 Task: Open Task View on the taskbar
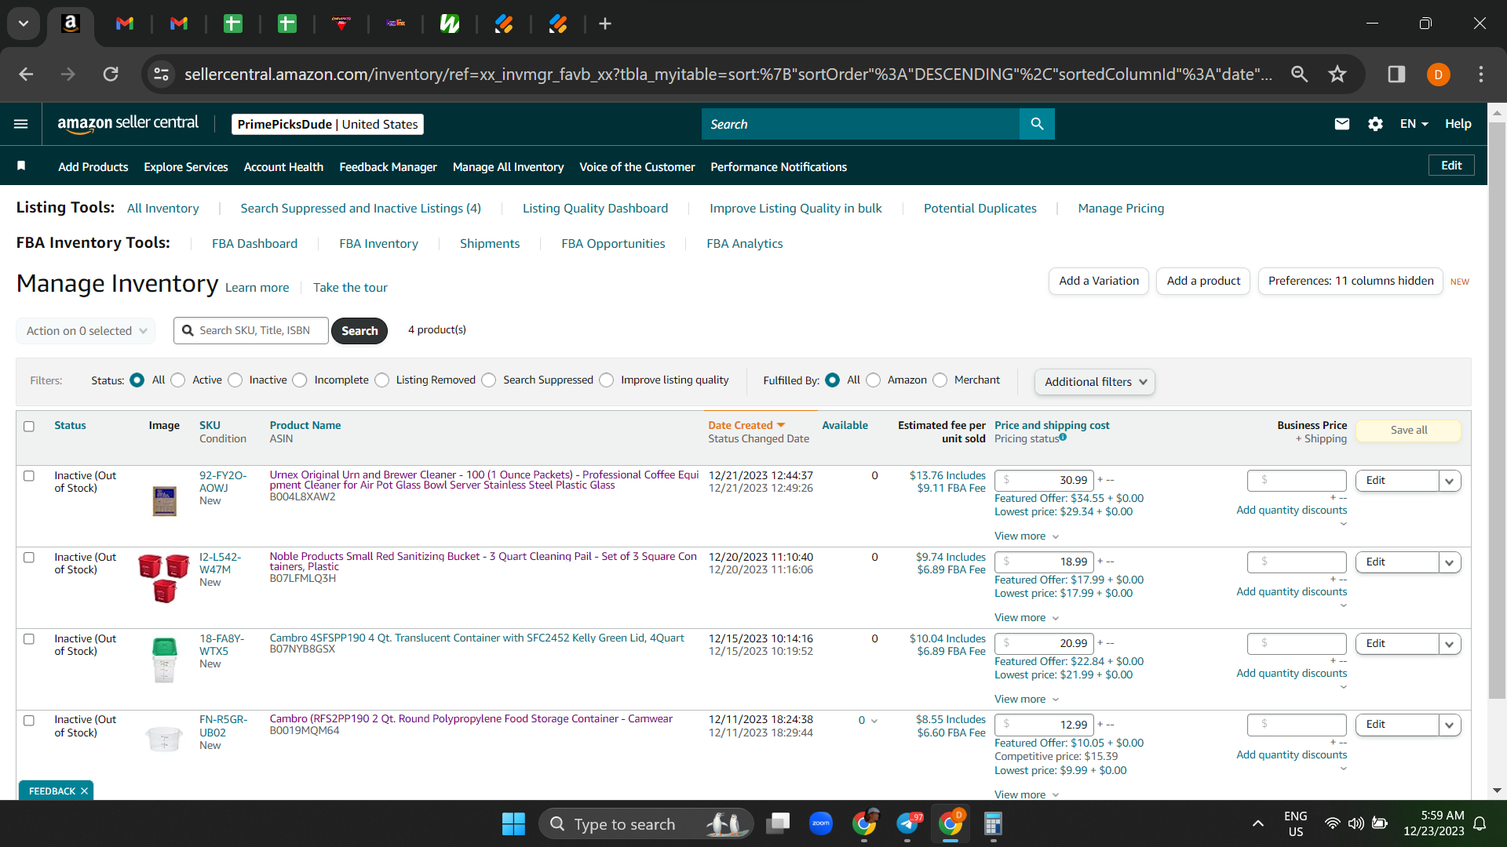[x=778, y=823]
